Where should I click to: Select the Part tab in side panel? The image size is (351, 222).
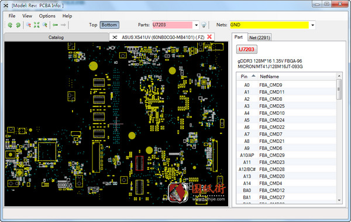click(x=239, y=37)
